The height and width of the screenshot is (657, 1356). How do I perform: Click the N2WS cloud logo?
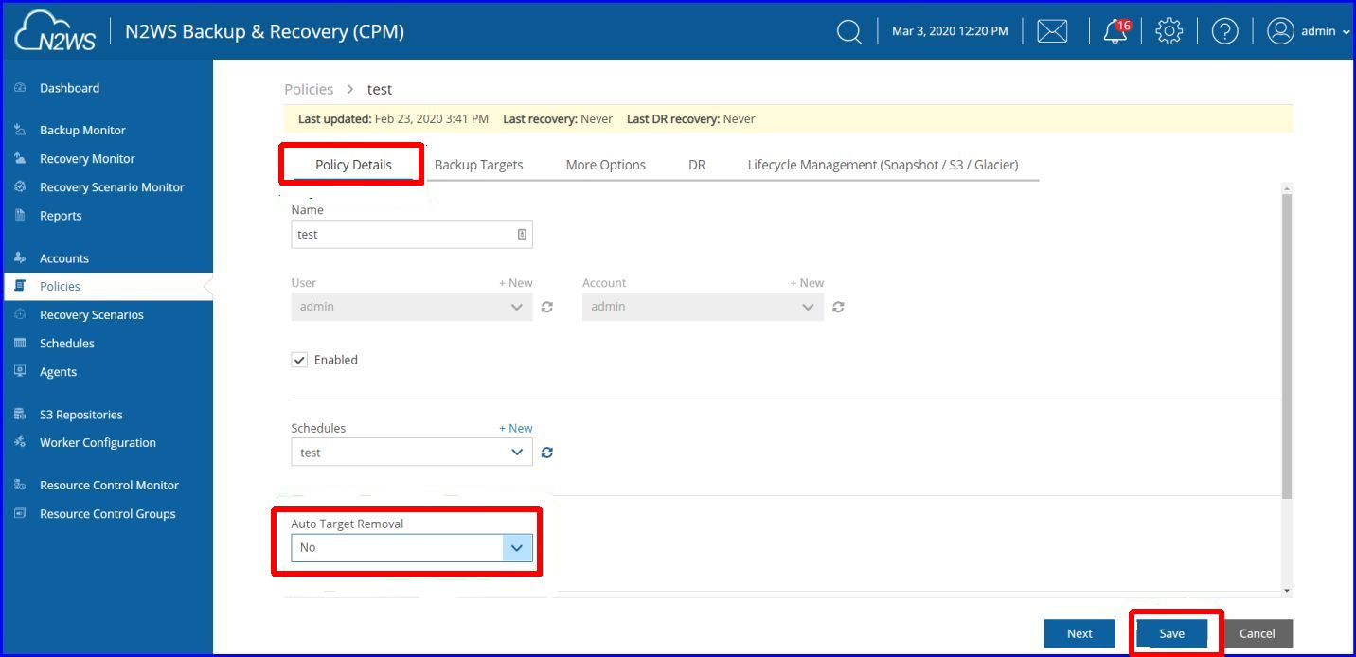pyautogui.click(x=56, y=31)
